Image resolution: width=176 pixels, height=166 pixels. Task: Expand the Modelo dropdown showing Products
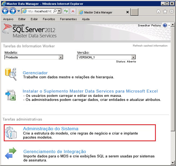click(x=61, y=57)
